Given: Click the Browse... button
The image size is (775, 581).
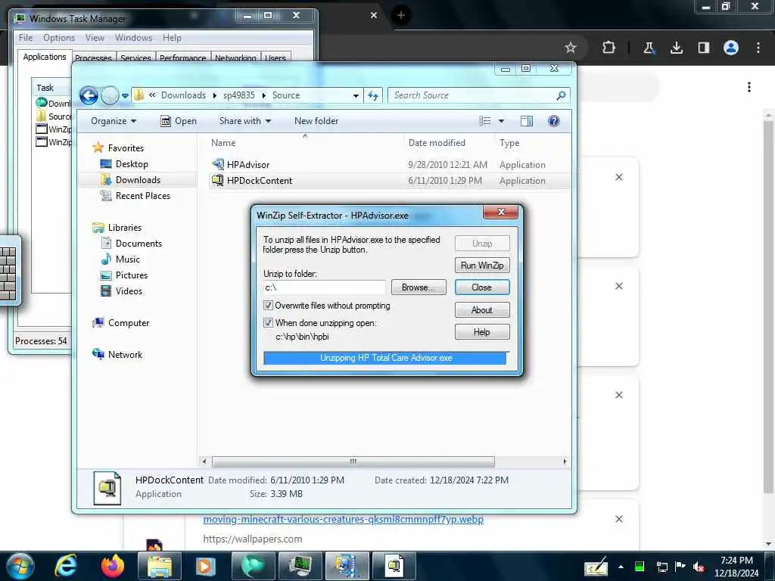Looking at the screenshot, I should (x=419, y=287).
